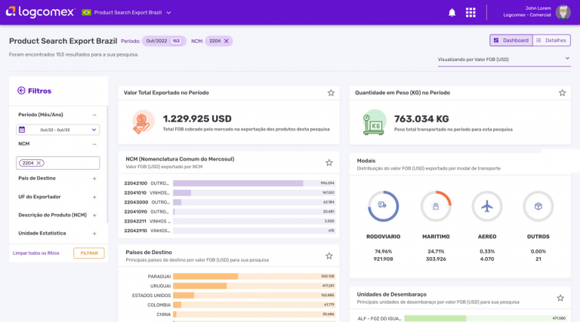580x322 pixels.
Task: Remove the 2204 NCM filter chip in header
Action: coord(227,41)
